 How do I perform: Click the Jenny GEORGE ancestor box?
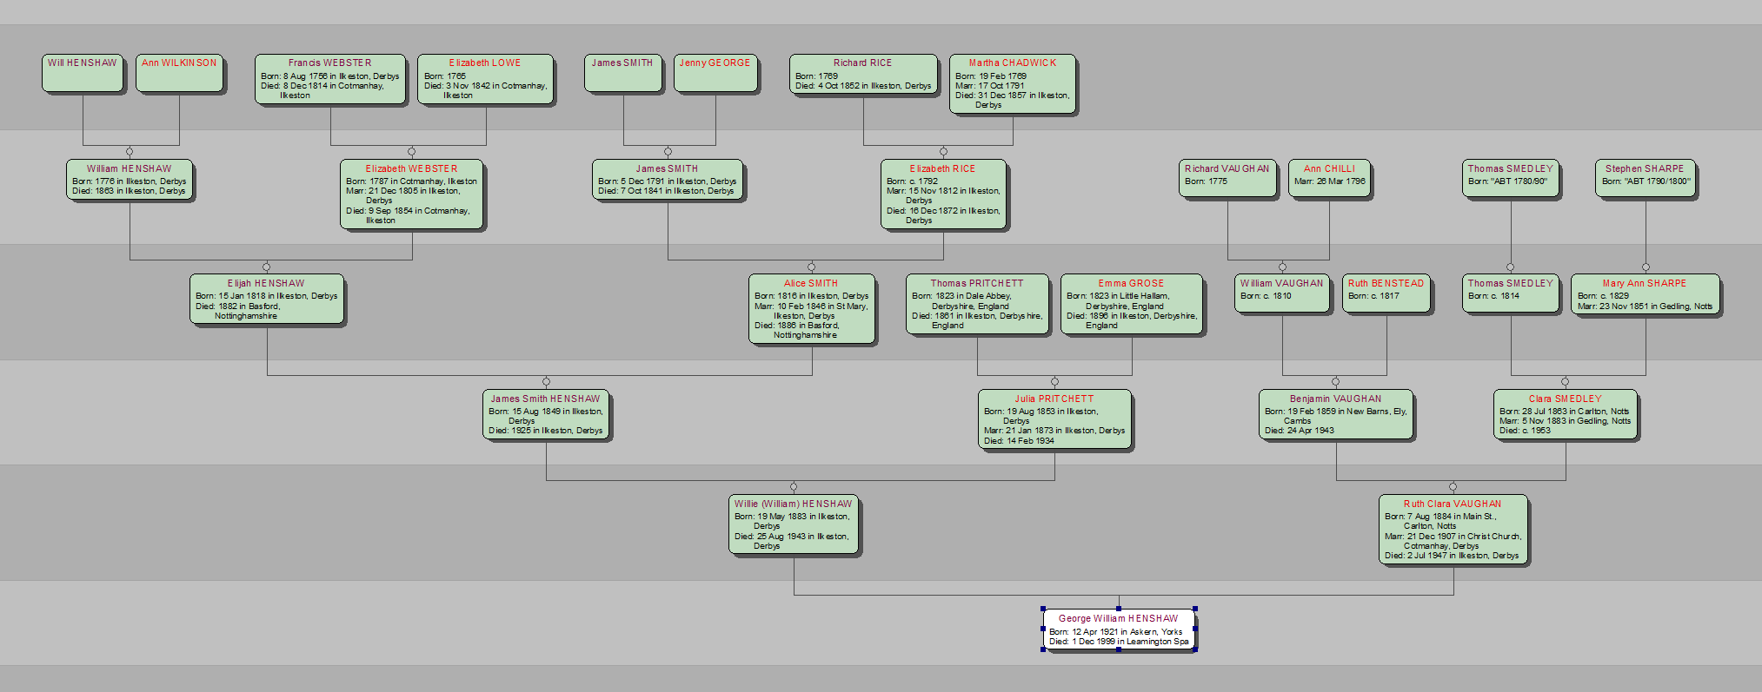(x=715, y=73)
